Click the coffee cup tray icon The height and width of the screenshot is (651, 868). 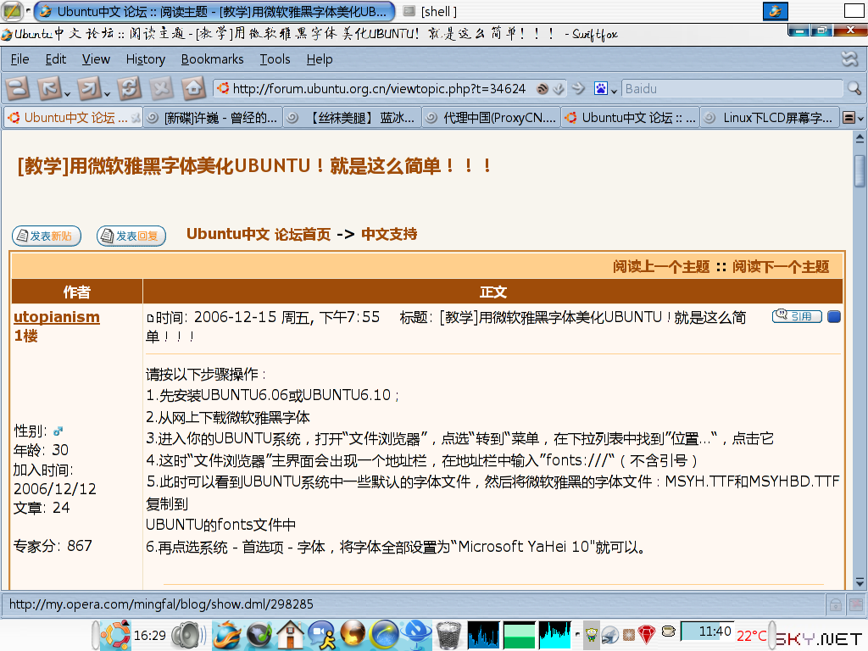click(x=669, y=631)
